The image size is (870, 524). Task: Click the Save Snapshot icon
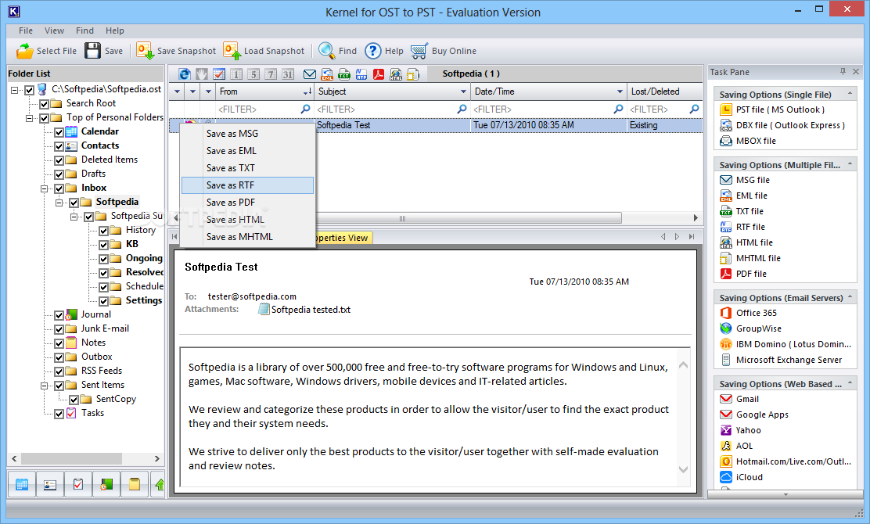[x=145, y=51]
